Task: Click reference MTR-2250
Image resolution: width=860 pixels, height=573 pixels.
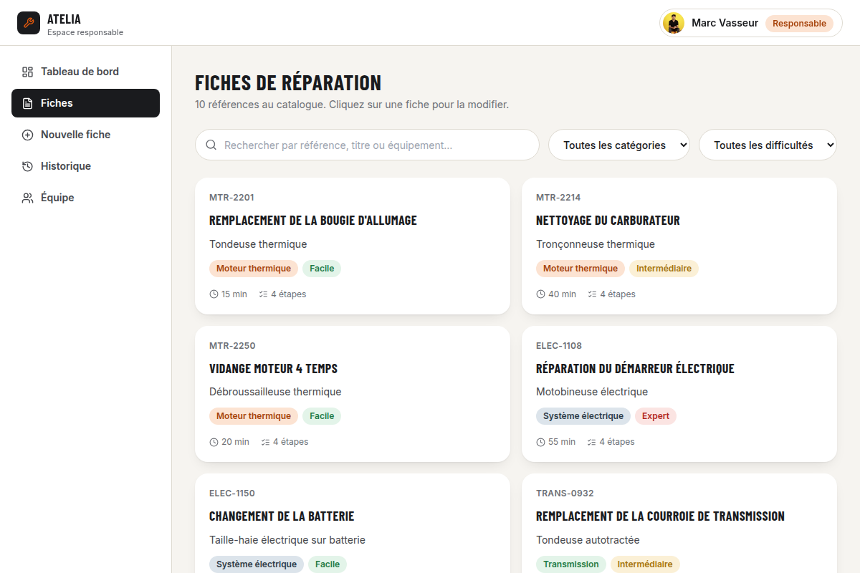Action: click(x=232, y=345)
